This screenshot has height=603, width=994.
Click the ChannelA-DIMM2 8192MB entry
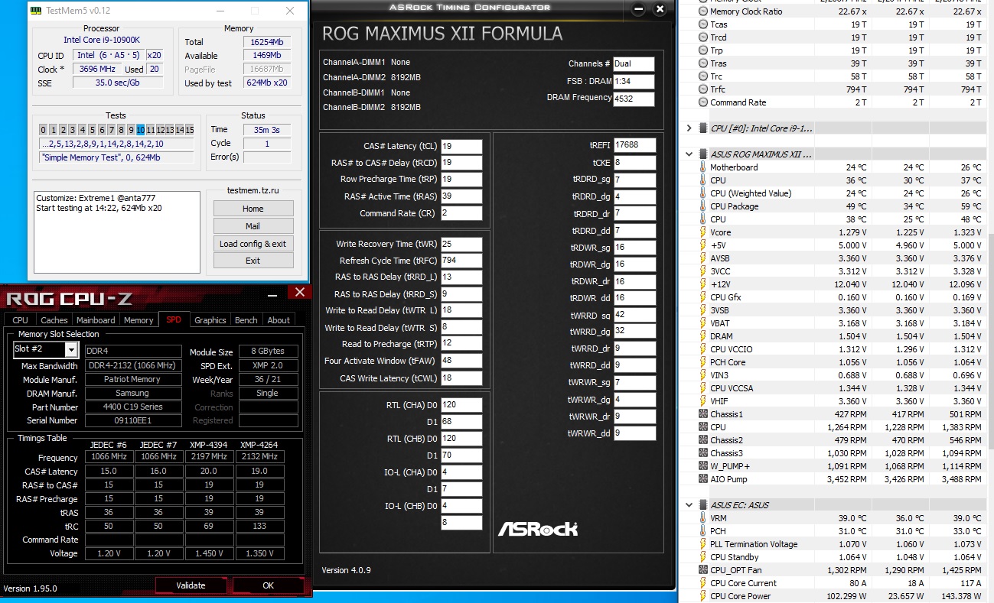(x=372, y=77)
